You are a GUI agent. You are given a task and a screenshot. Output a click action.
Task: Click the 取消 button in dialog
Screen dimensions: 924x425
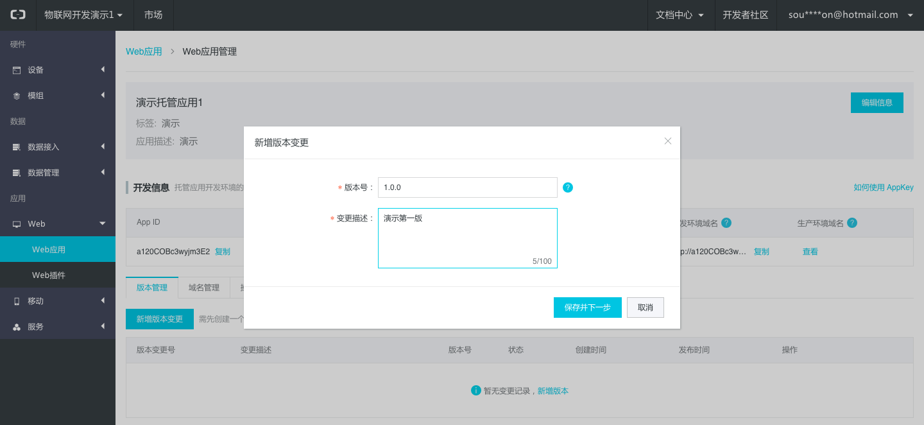coord(645,308)
